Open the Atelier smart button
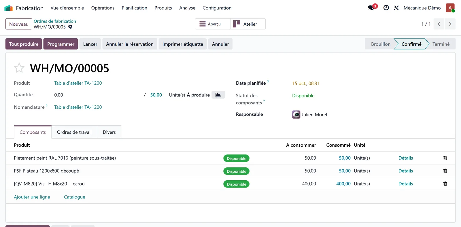The image size is (461, 227). point(248,24)
